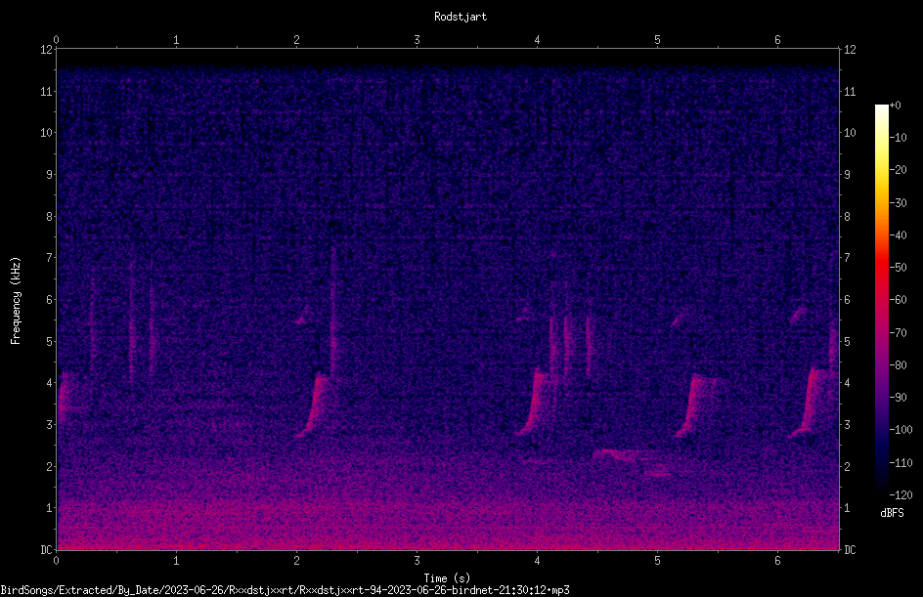Image resolution: width=923 pixels, height=597 pixels.
Task: Click the Rodstjart title text
Action: pos(461,17)
